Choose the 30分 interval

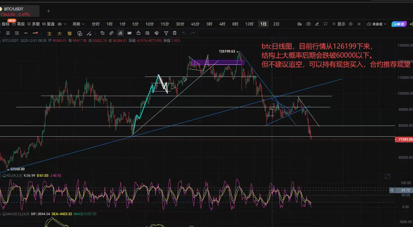coord(180,24)
